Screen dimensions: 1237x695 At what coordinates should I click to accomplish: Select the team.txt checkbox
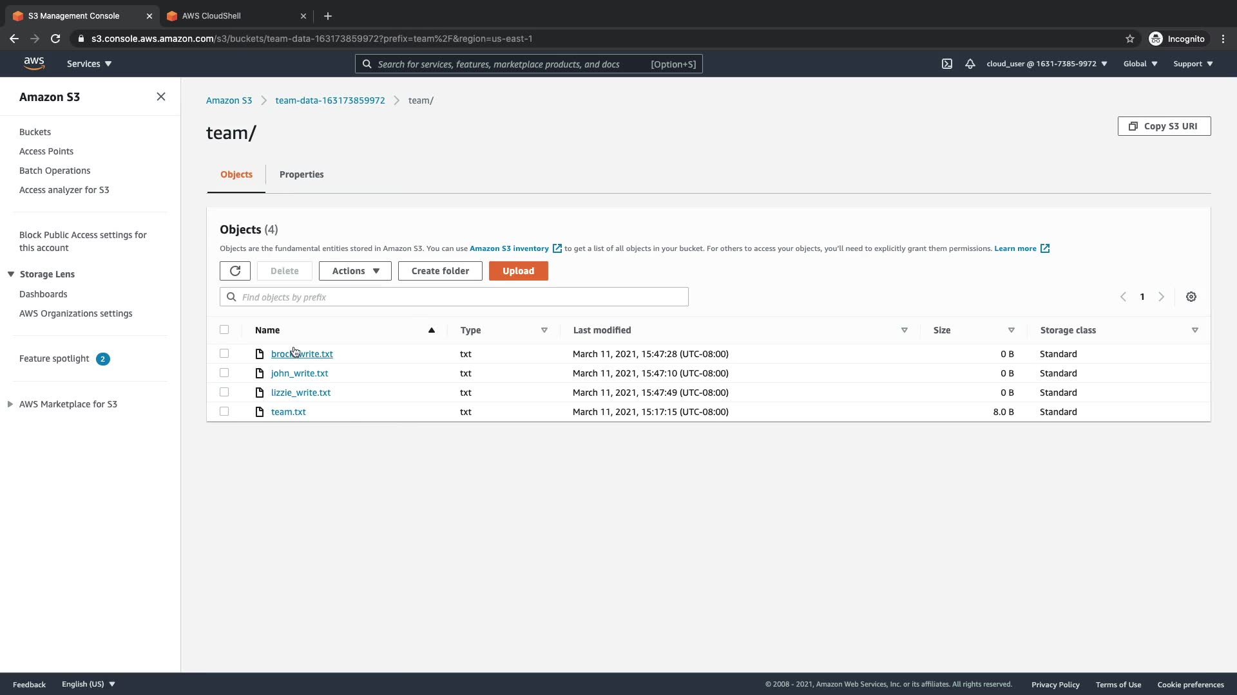[224, 411]
